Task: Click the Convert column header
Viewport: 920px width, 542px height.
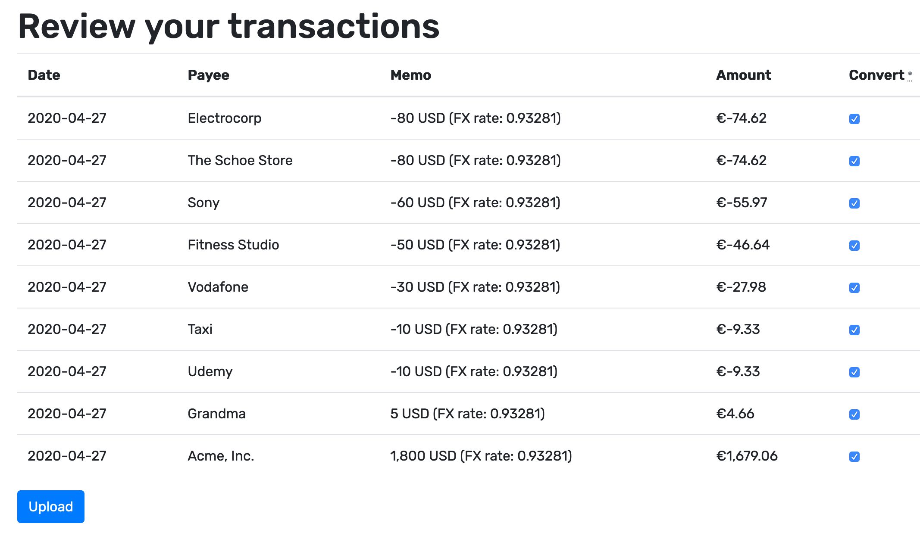Action: click(876, 75)
